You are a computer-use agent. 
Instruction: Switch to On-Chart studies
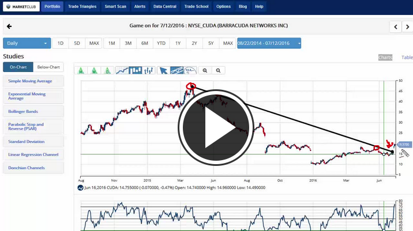tap(18, 67)
